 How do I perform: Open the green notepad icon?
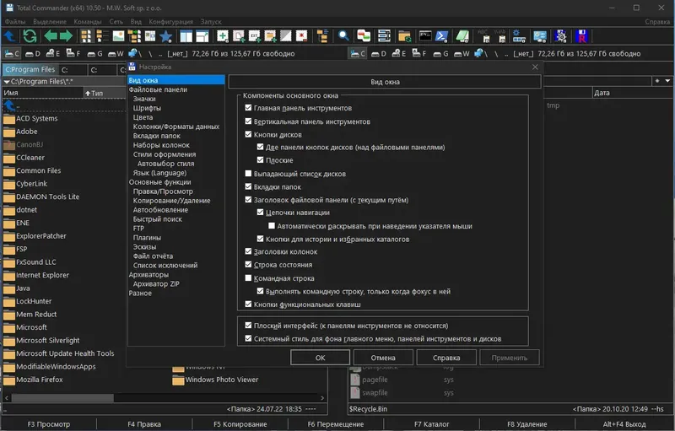[462, 36]
